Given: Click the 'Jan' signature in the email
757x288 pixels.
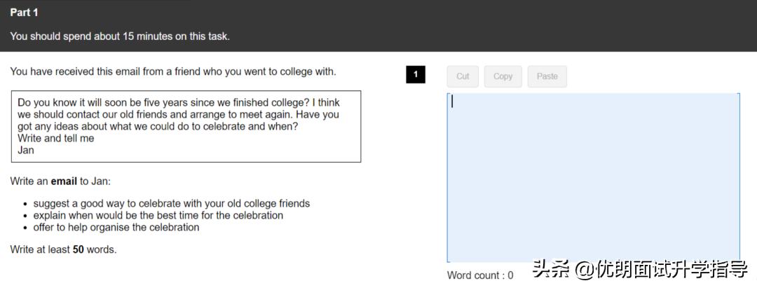Looking at the screenshot, I should point(26,150).
